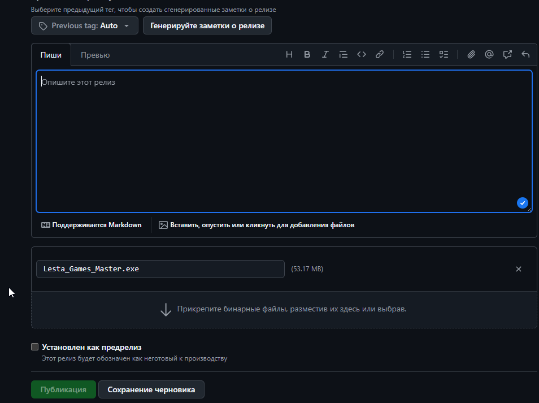Remove the Lesta_Games_Master.exe attachment
Viewport: 539px width, 403px height.
pos(518,269)
